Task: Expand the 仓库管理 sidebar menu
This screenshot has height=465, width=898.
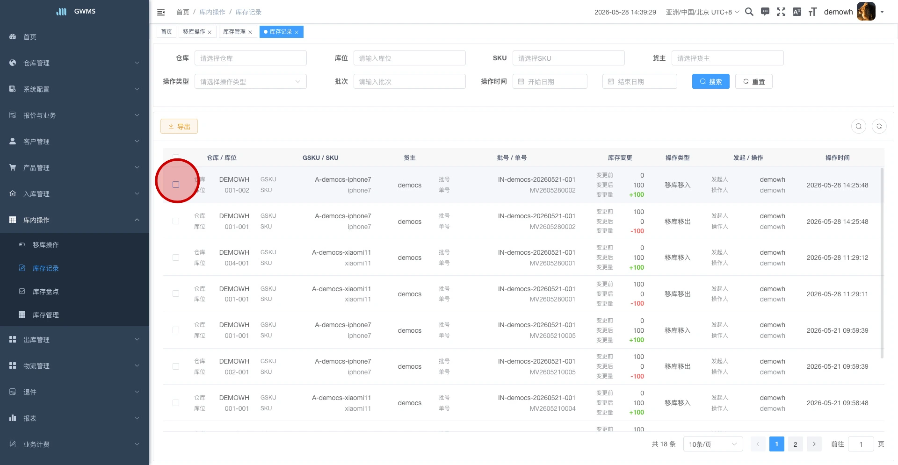Action: click(x=75, y=63)
